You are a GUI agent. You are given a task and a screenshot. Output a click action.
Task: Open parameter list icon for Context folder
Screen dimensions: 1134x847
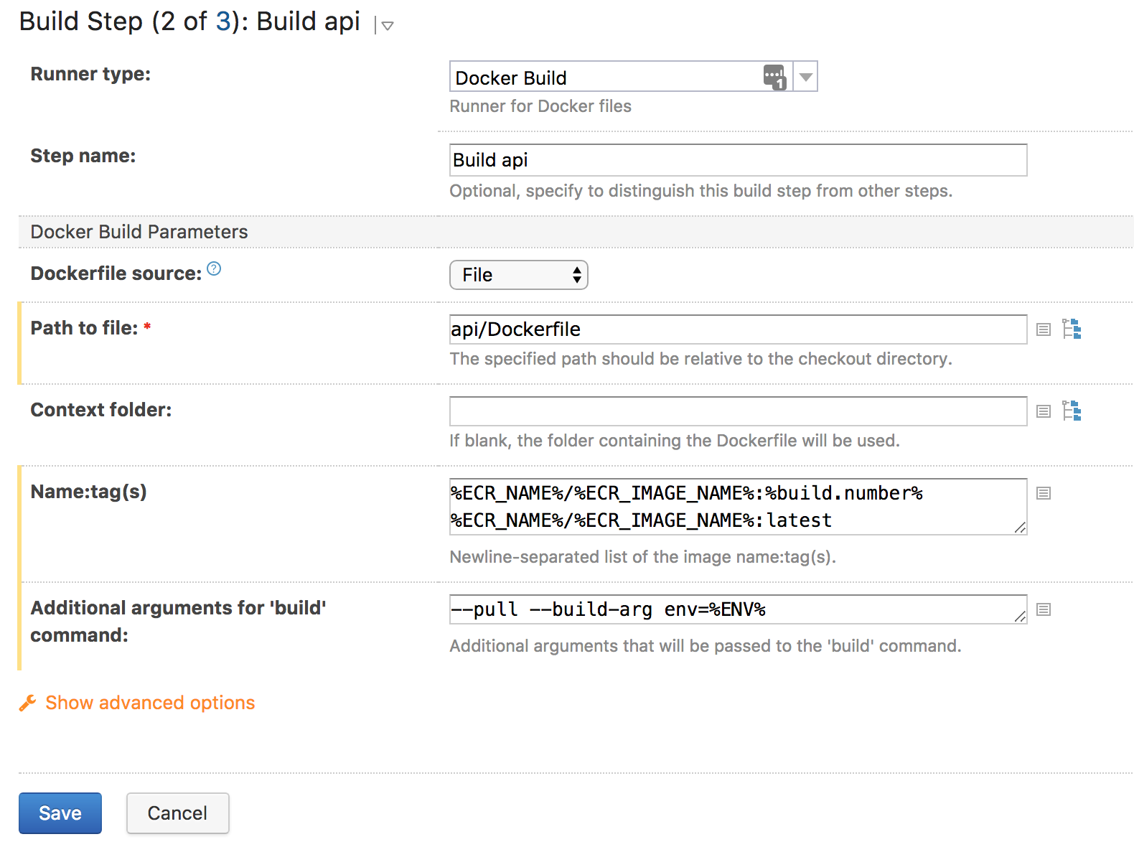coord(1044,411)
